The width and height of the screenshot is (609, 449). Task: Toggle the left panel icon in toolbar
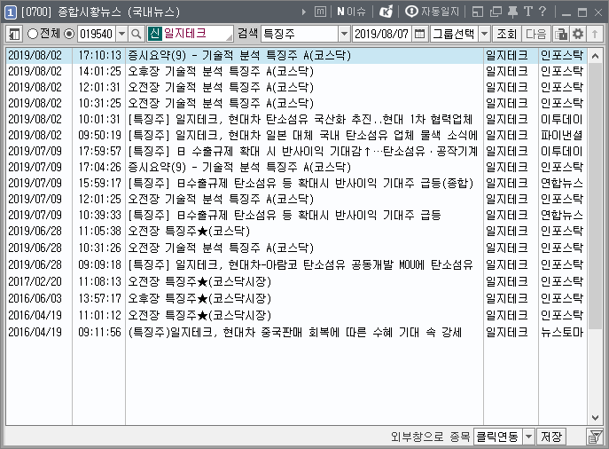(x=15, y=35)
